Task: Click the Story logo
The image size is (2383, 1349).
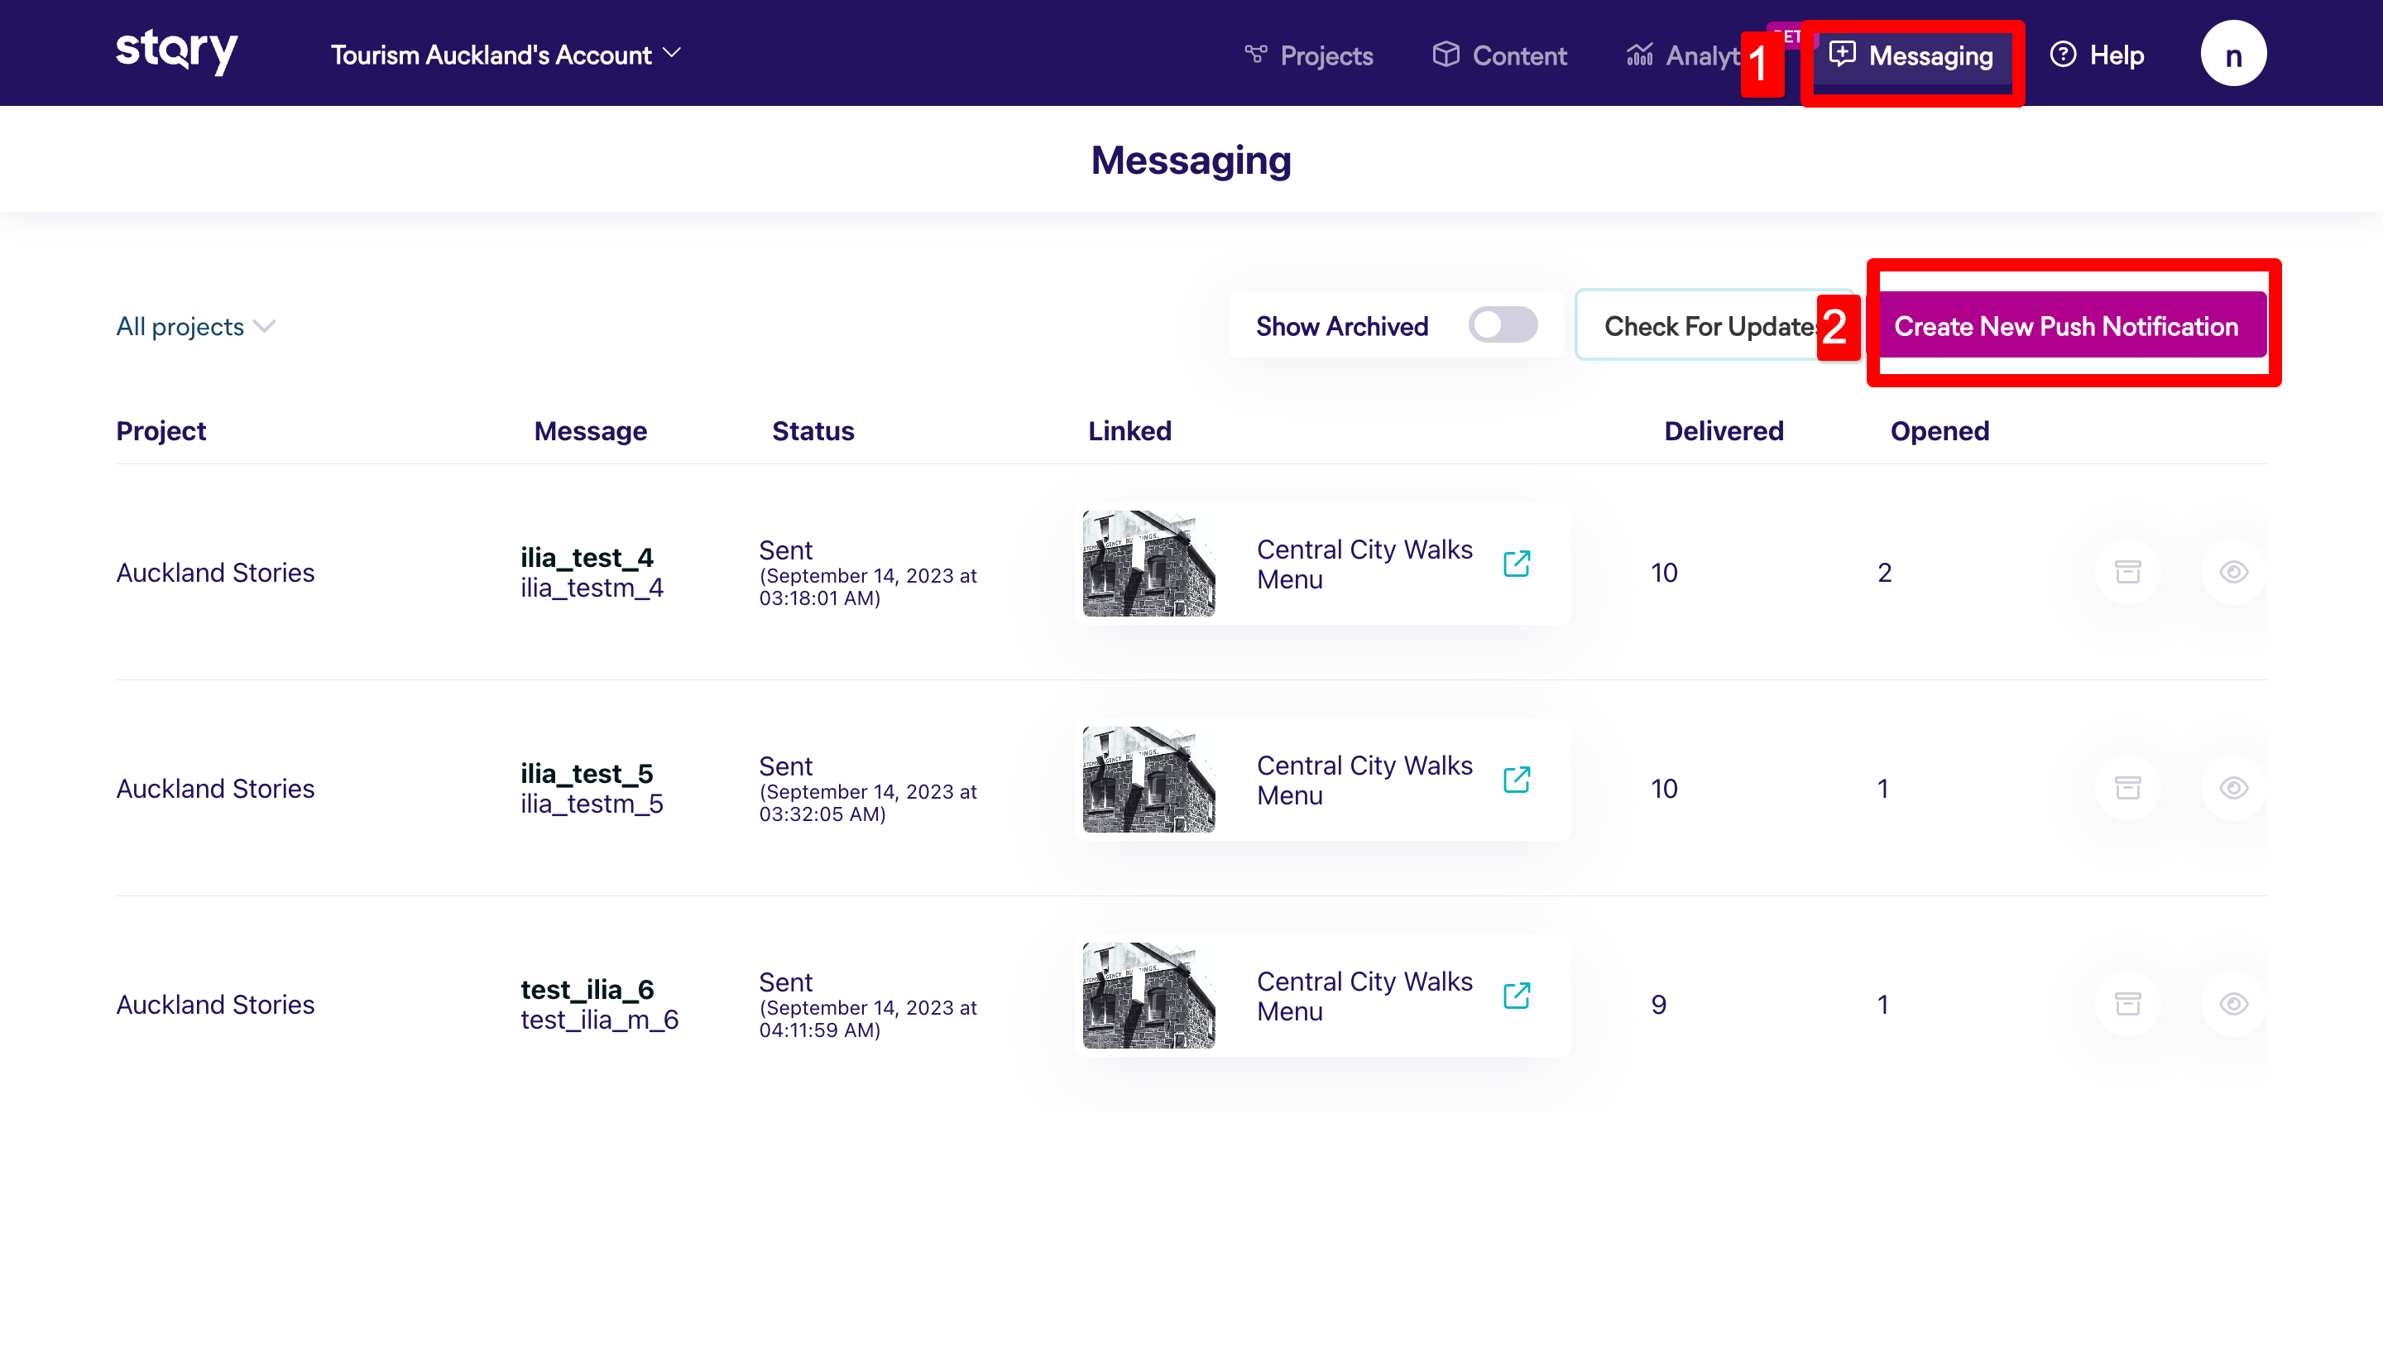Action: tap(176, 52)
